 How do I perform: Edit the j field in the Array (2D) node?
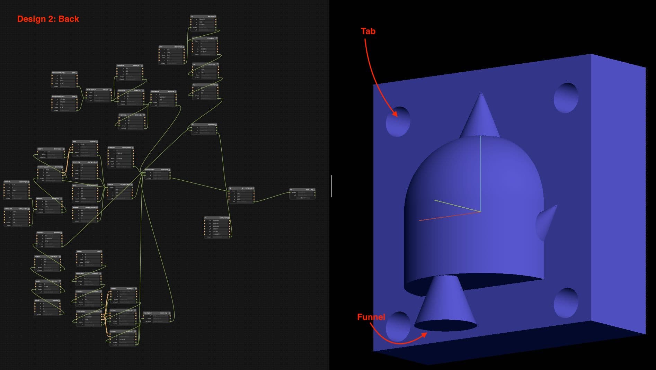(208, 46)
